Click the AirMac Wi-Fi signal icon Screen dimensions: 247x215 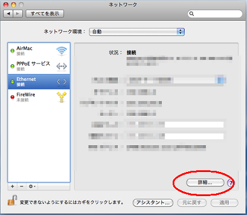pyautogui.click(x=62, y=51)
